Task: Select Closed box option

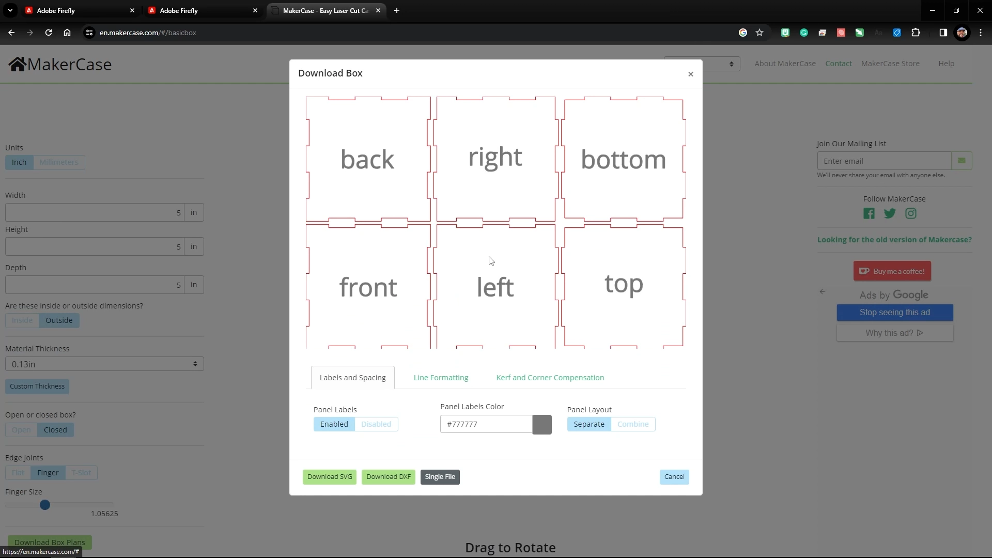Action: (x=55, y=430)
